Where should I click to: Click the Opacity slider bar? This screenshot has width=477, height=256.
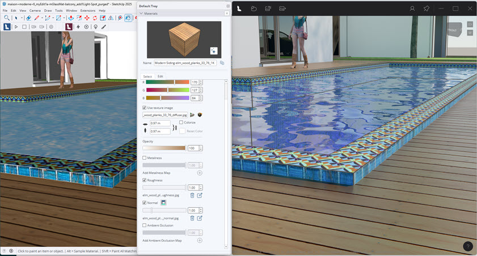[x=163, y=148]
